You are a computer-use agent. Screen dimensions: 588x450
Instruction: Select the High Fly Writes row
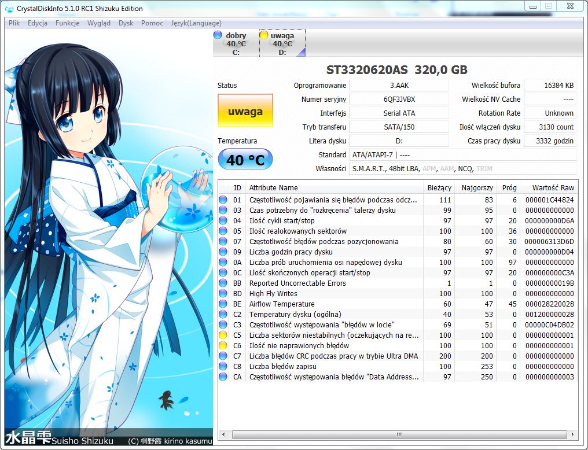click(398, 293)
